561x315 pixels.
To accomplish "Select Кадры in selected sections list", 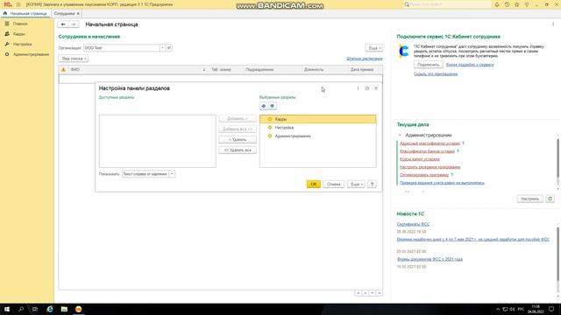I will tap(318, 119).
